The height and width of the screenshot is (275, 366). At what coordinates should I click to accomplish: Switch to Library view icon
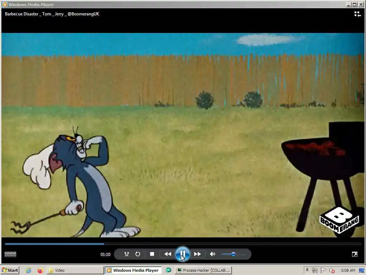tap(357, 14)
